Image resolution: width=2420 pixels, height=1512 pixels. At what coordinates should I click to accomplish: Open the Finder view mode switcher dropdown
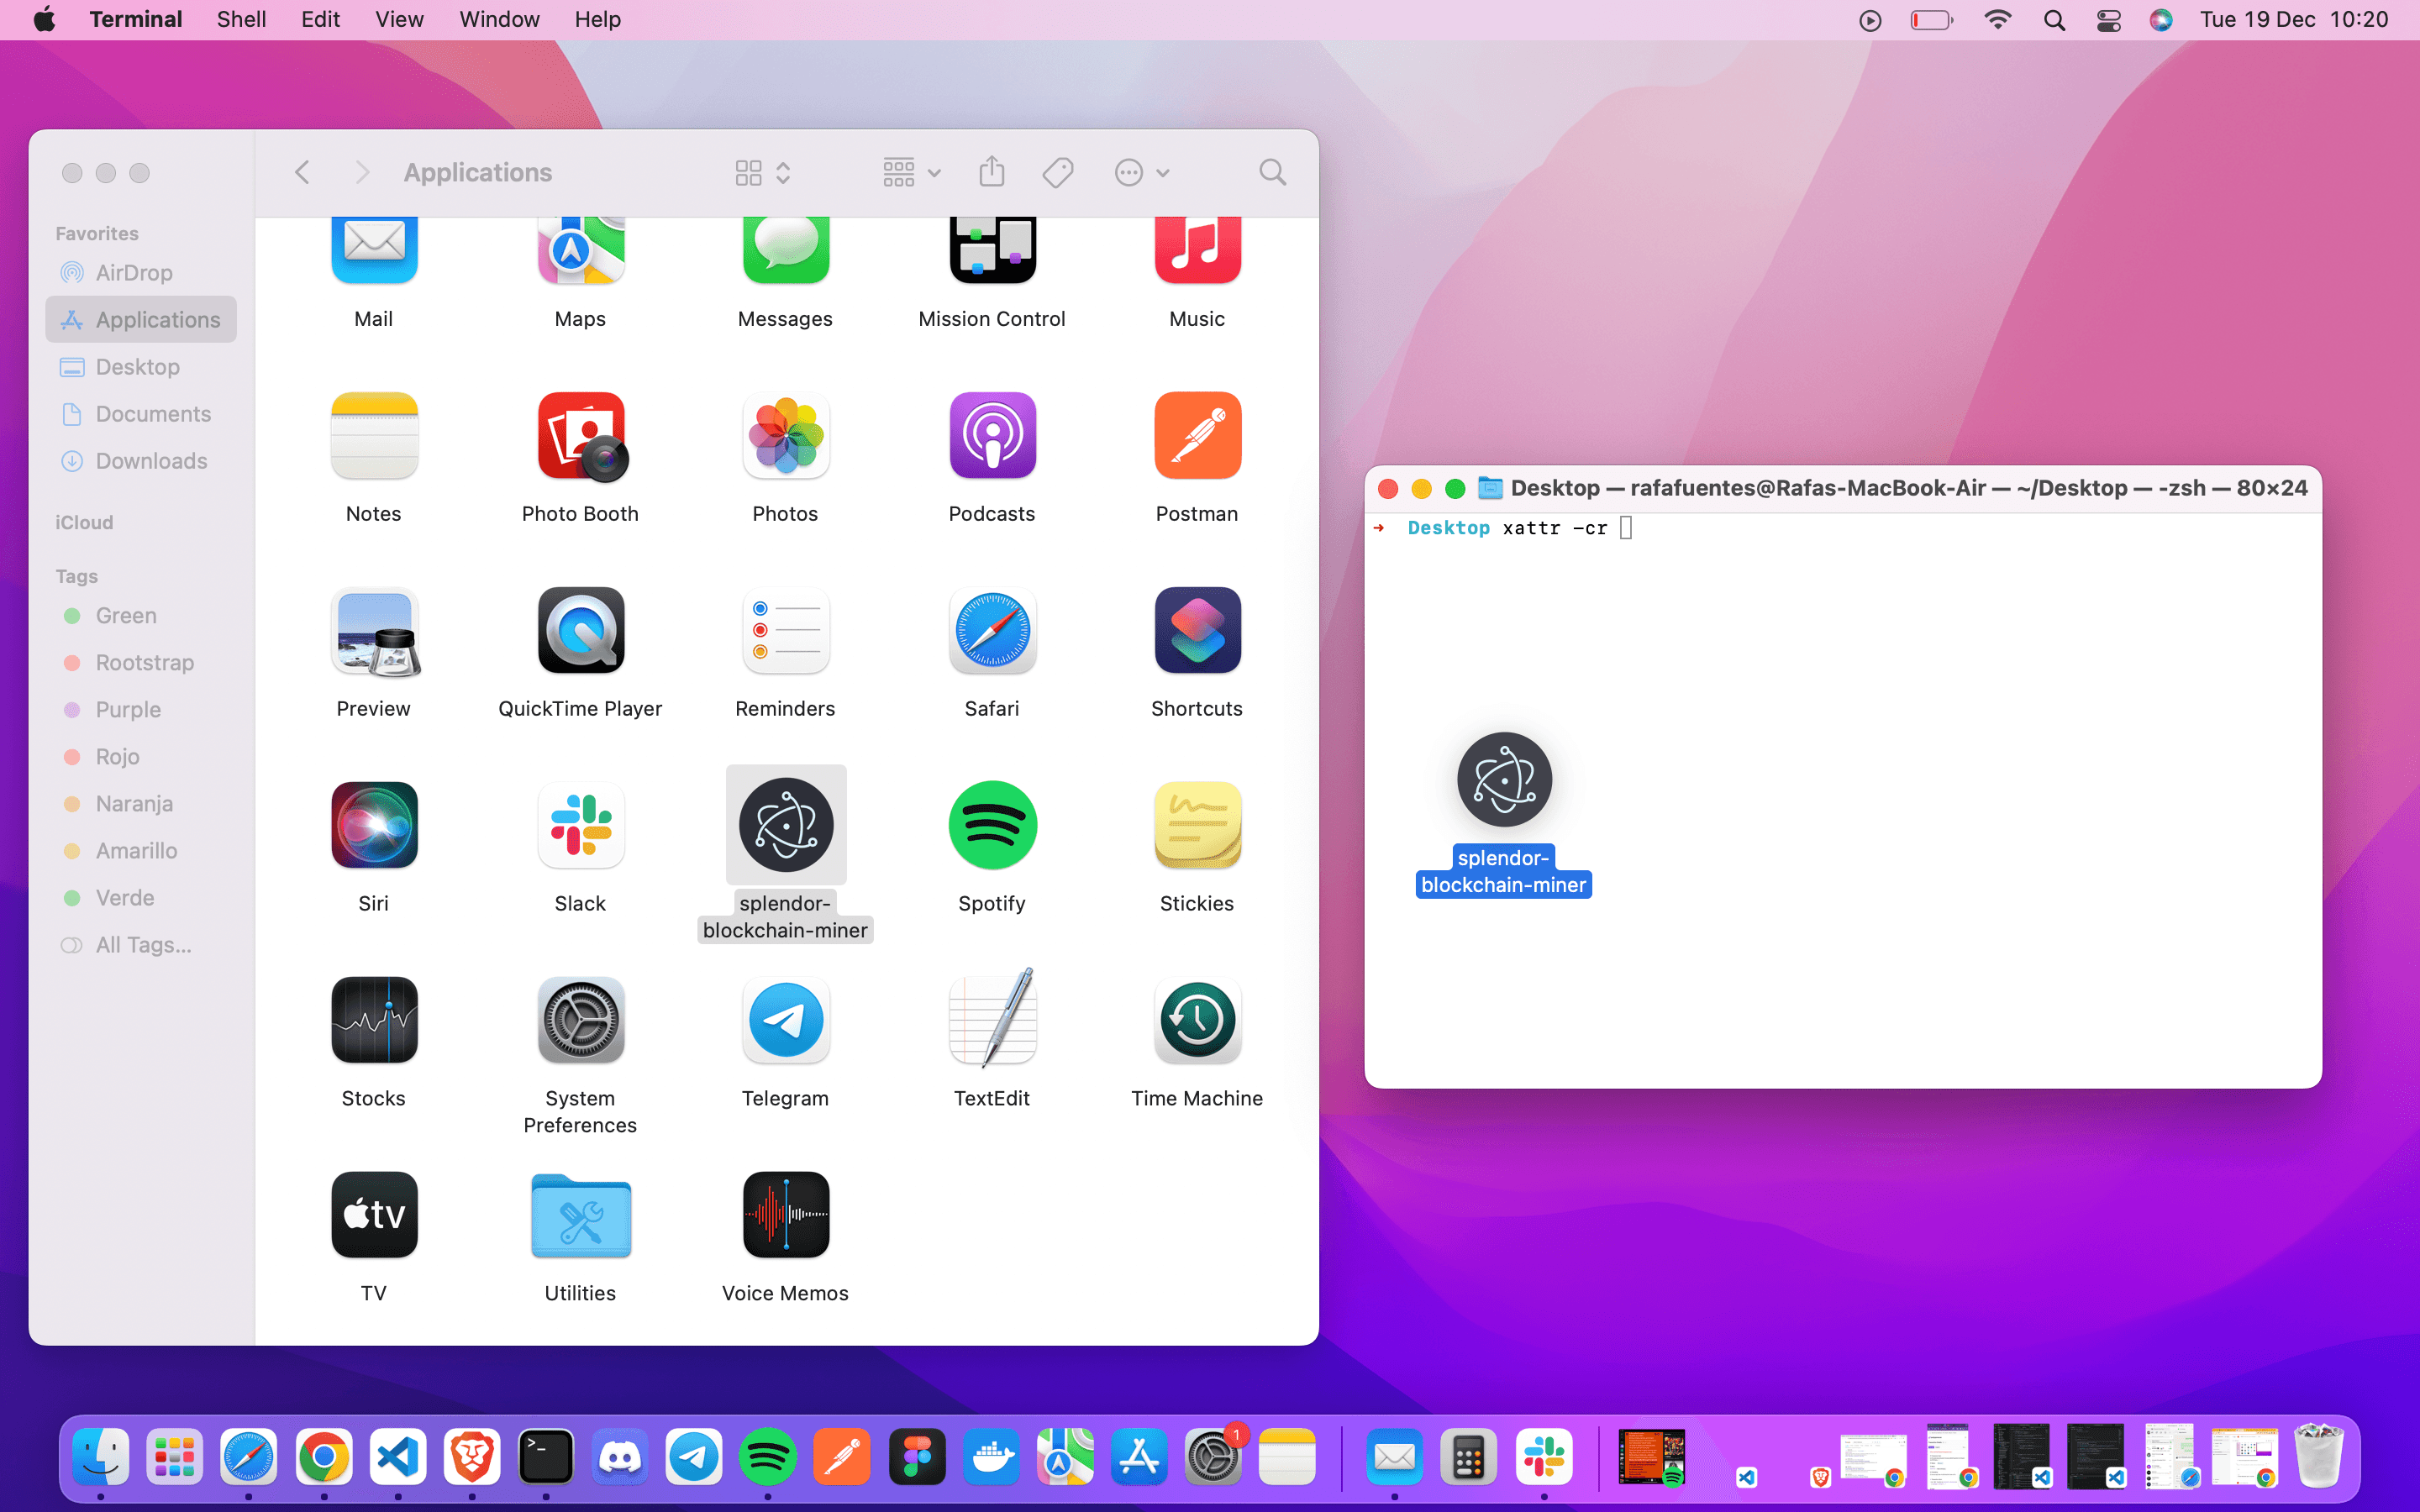pyautogui.click(x=763, y=173)
